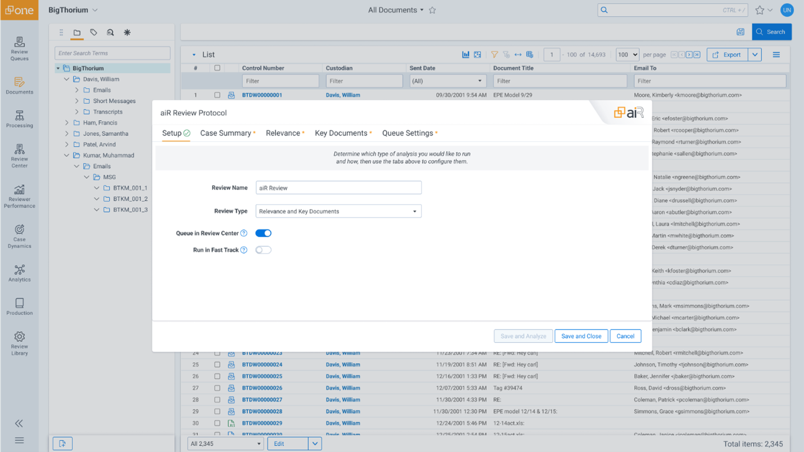Open the sampling tool for the document list

pyautogui.click(x=477, y=54)
